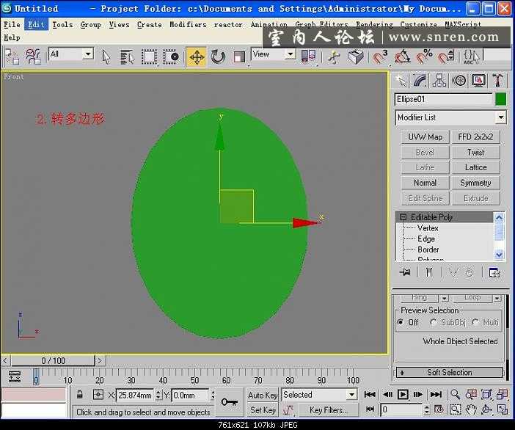This screenshot has width=515, height=430.
Task: Open the Create menu
Action: point(149,24)
